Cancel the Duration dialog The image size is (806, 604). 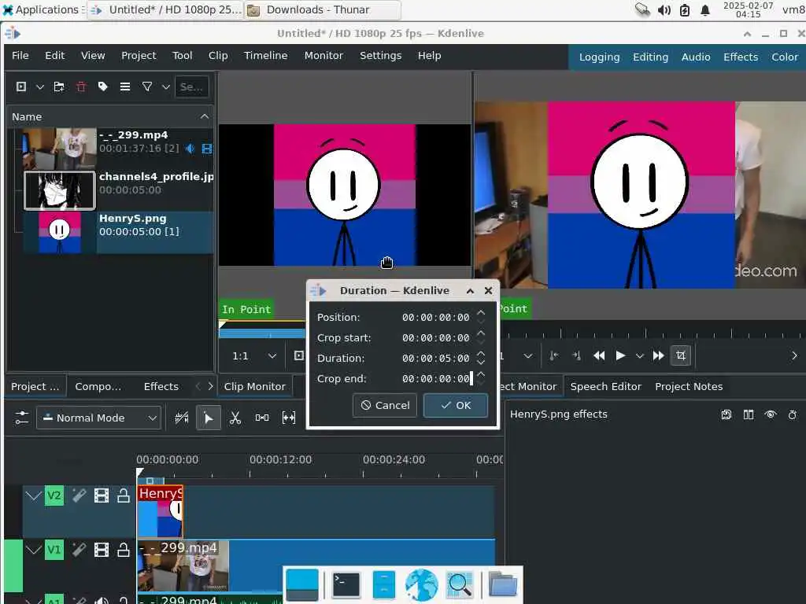click(x=385, y=405)
